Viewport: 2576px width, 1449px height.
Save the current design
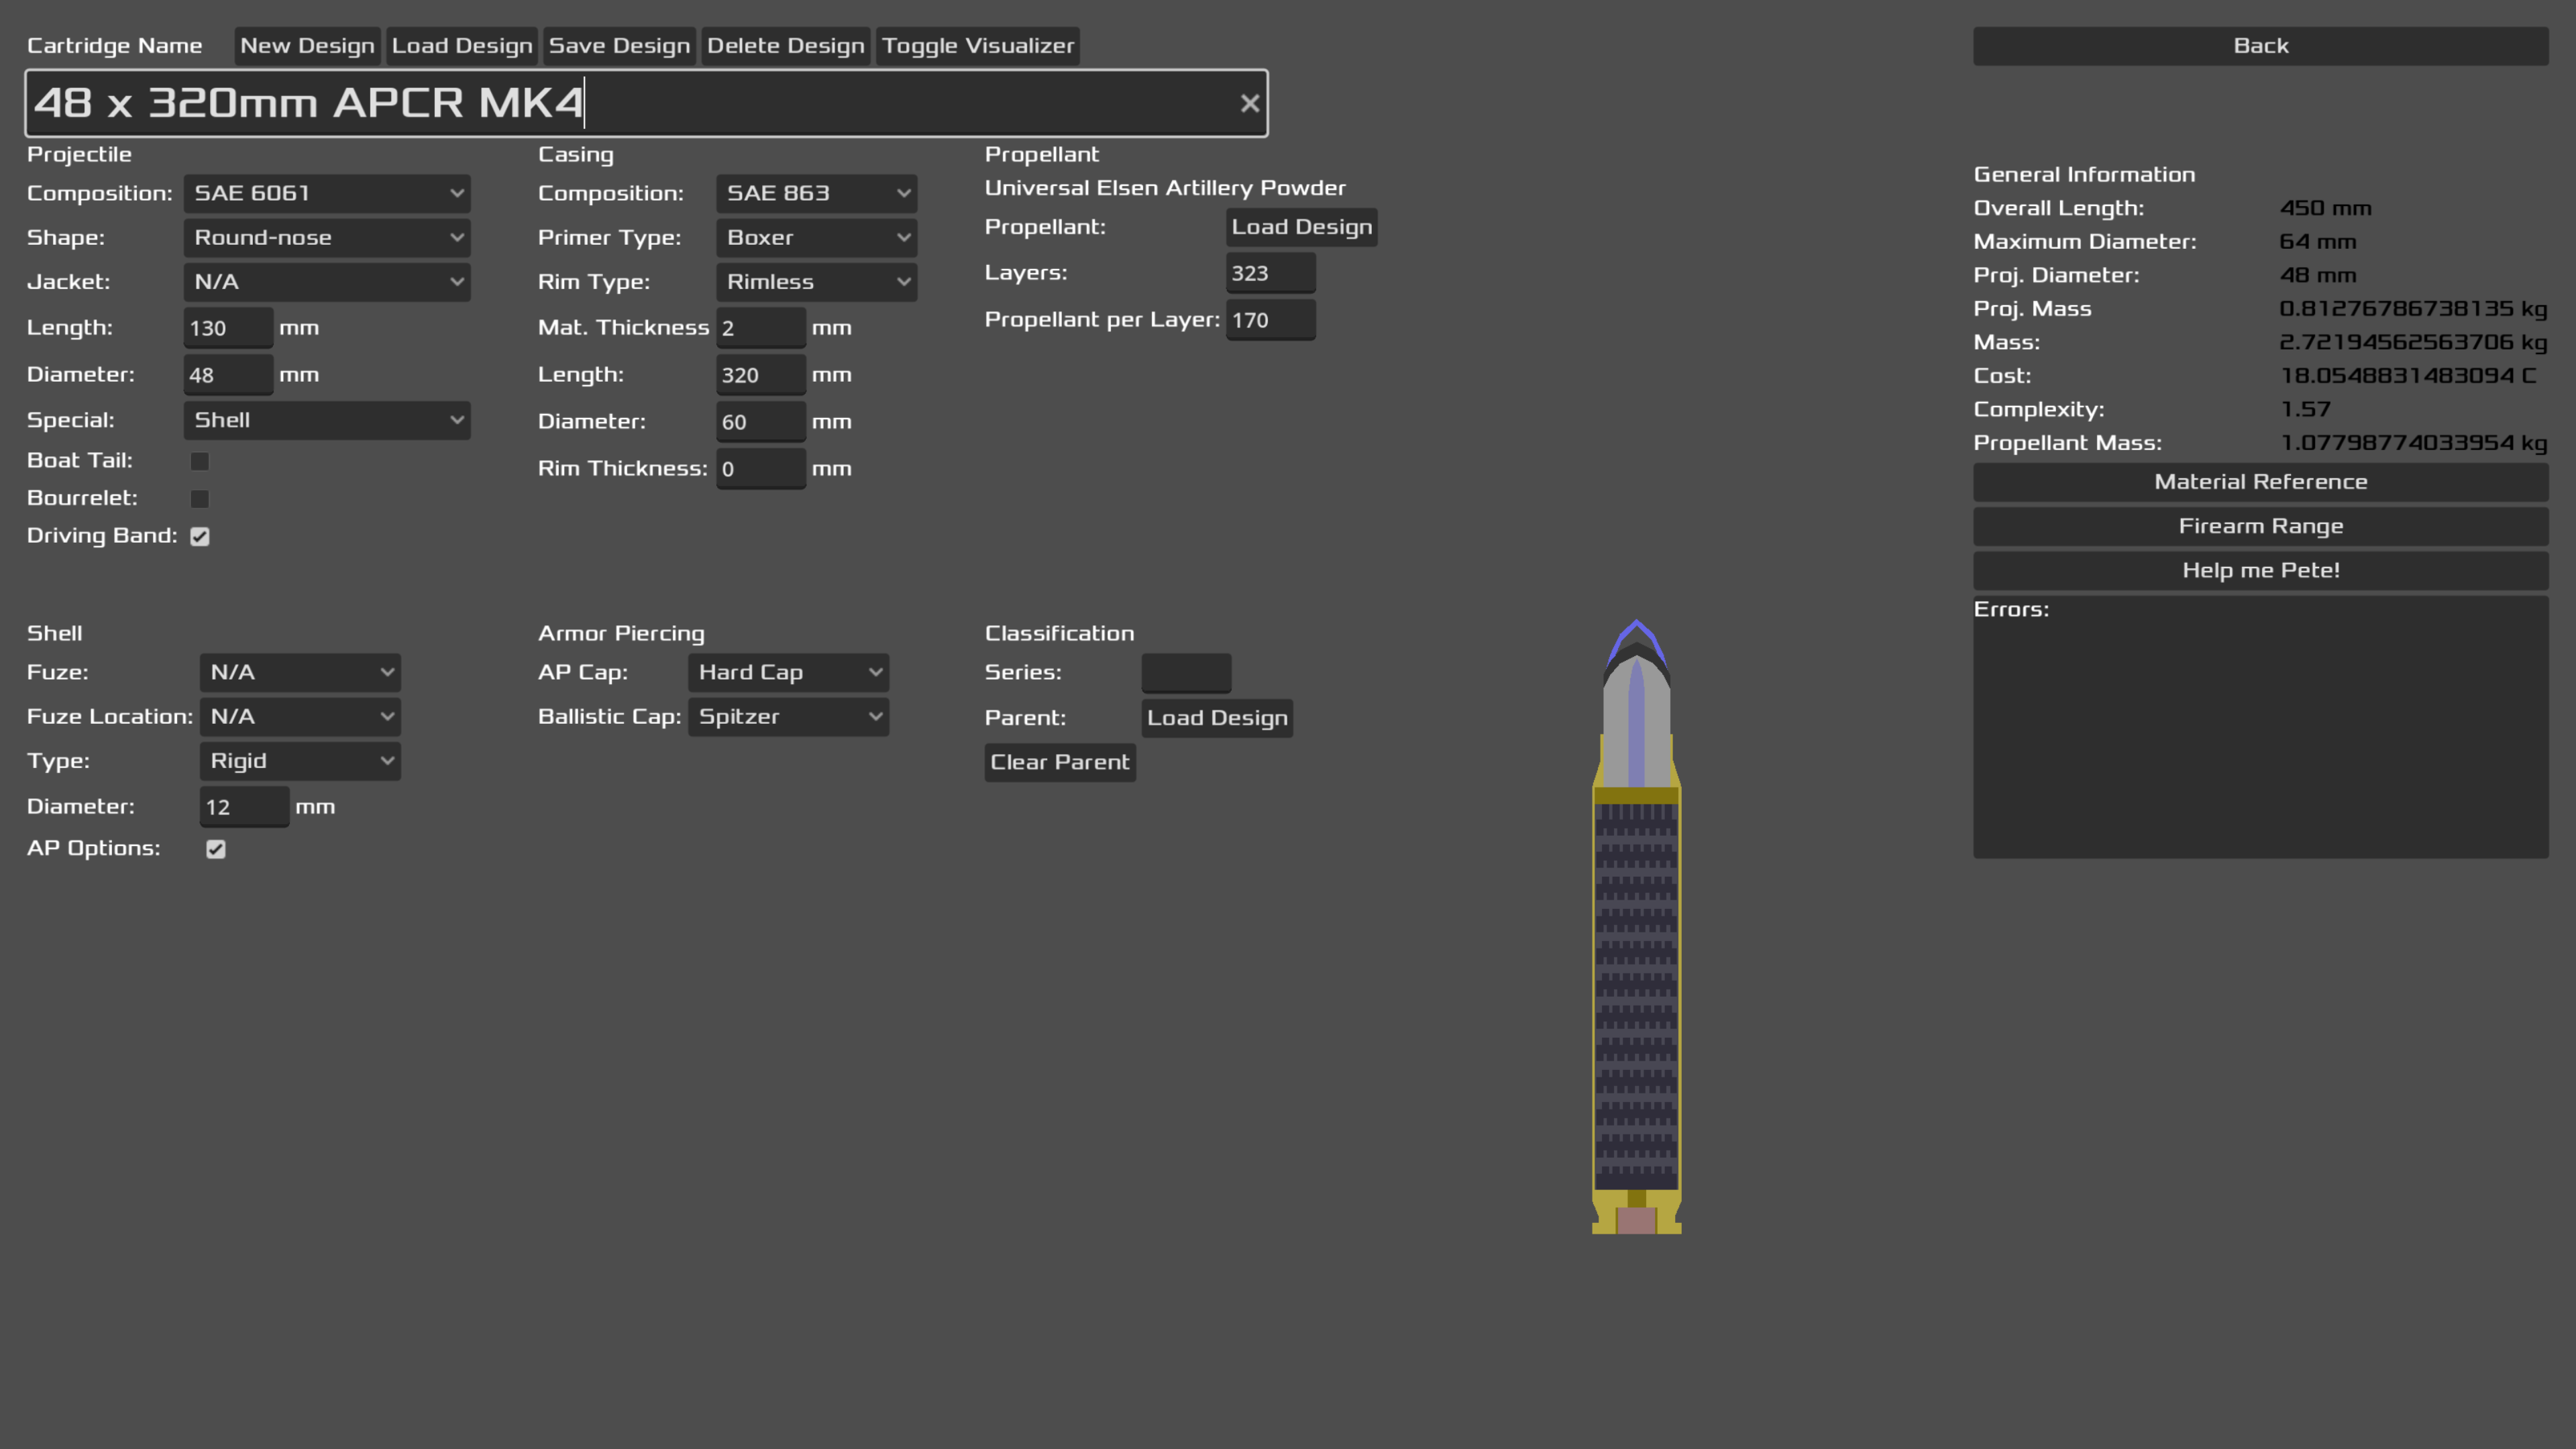618,45
